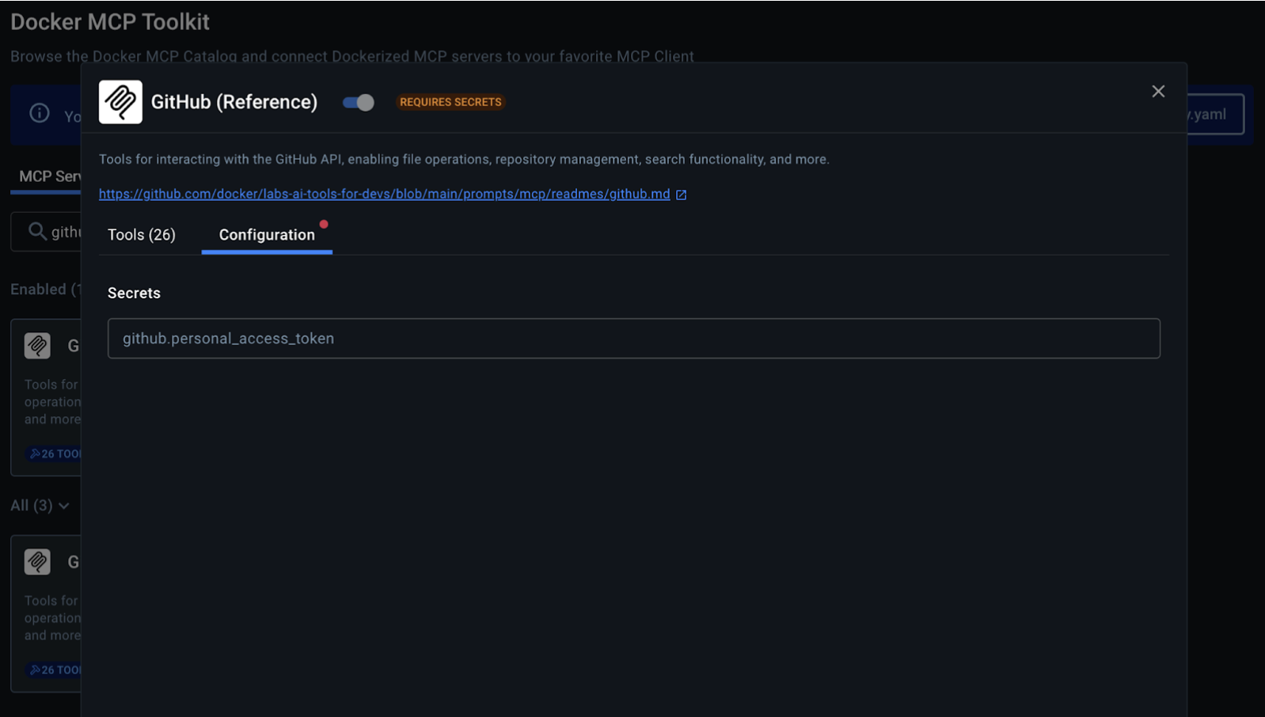This screenshot has height=717, width=1265.
Task: Expand the All (3) chevron
Action: pyautogui.click(x=63, y=506)
